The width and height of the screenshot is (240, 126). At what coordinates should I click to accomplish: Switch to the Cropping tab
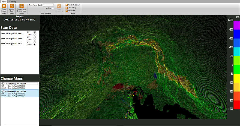(13, 2)
